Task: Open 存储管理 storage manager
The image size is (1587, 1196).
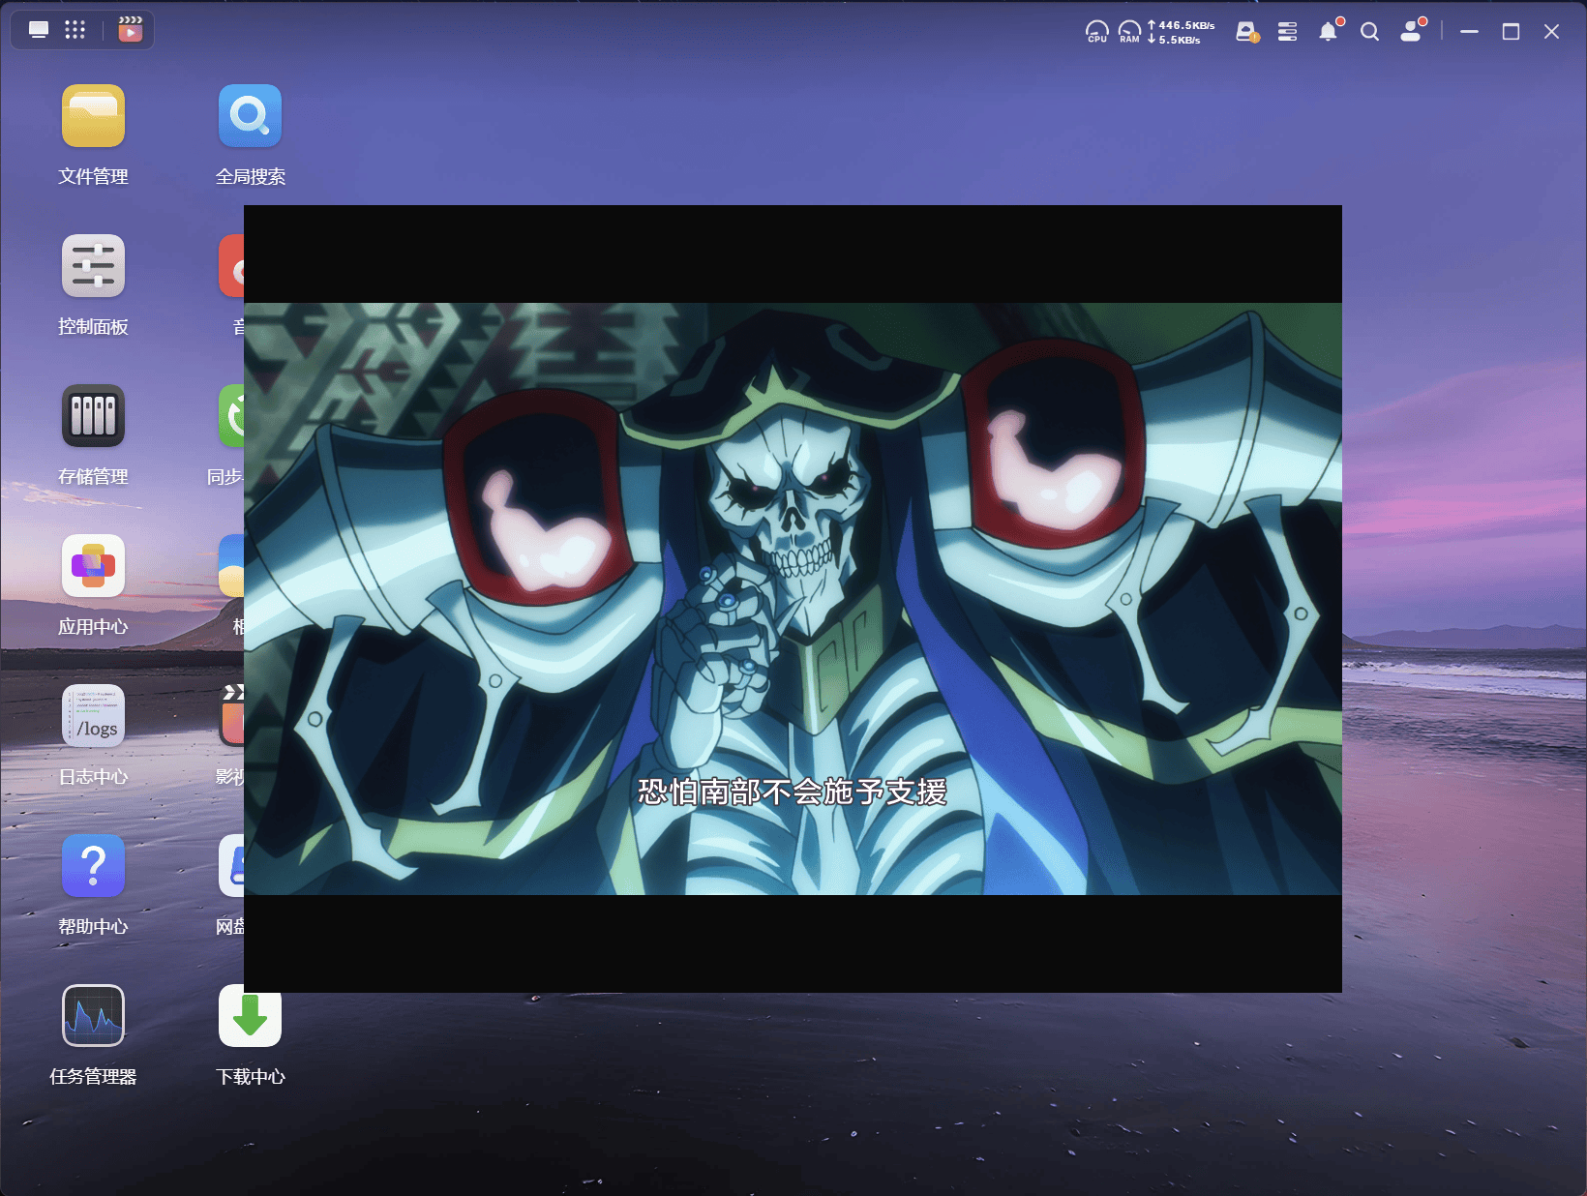Action: coord(93,416)
